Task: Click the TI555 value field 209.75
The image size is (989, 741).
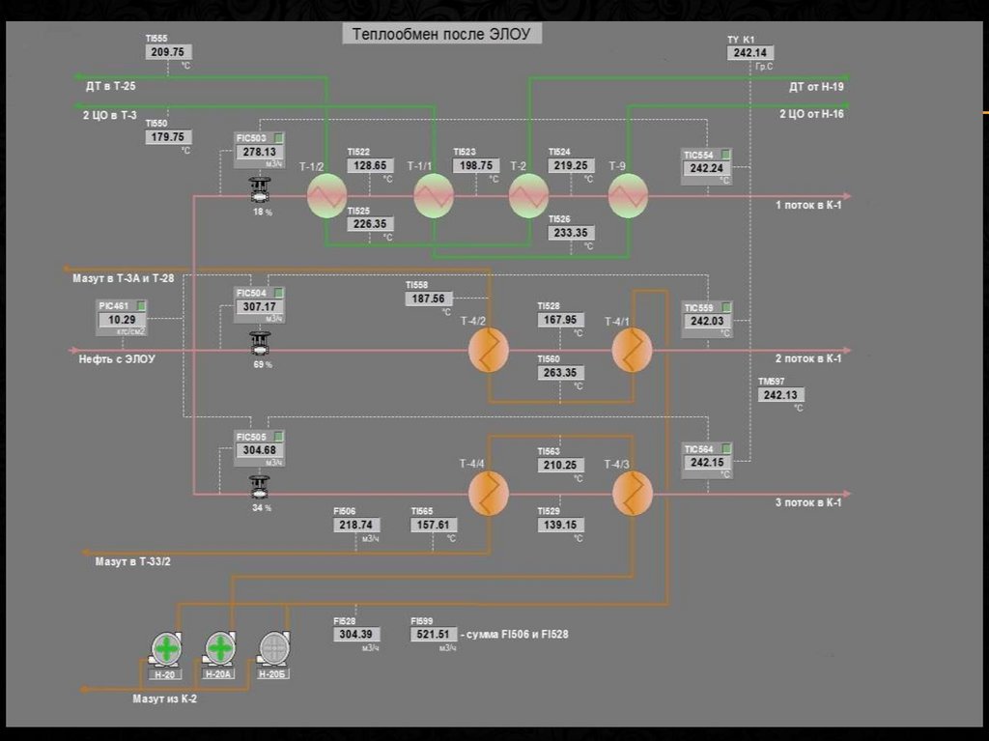Action: (169, 52)
